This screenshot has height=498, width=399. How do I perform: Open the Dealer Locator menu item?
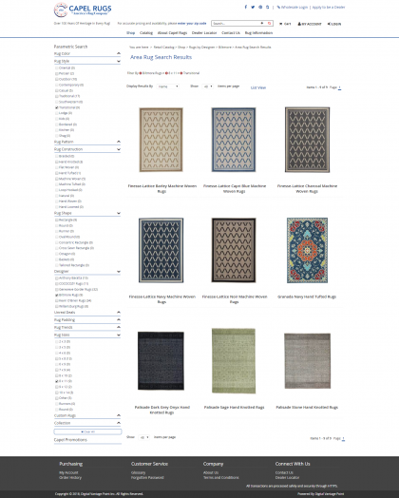(204, 32)
